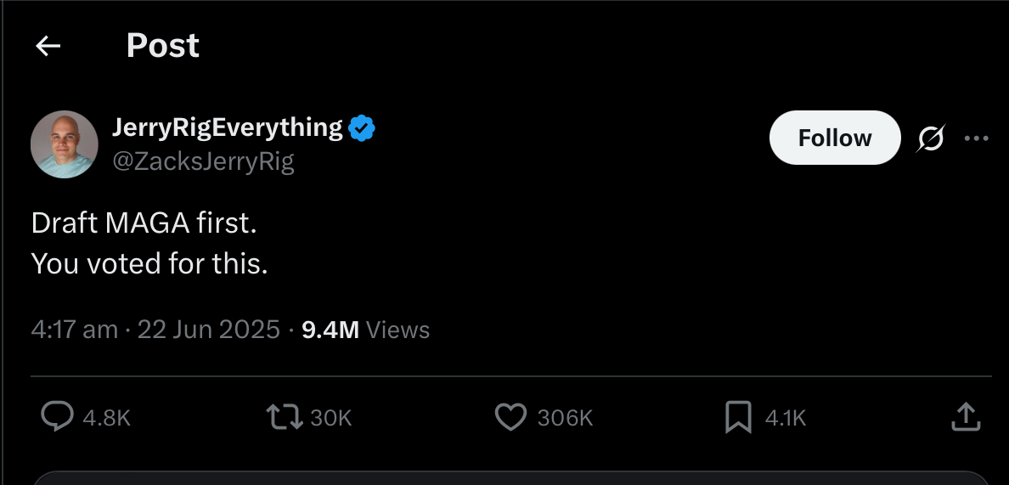
Task: Click the 30K reposts count
Action: (330, 419)
